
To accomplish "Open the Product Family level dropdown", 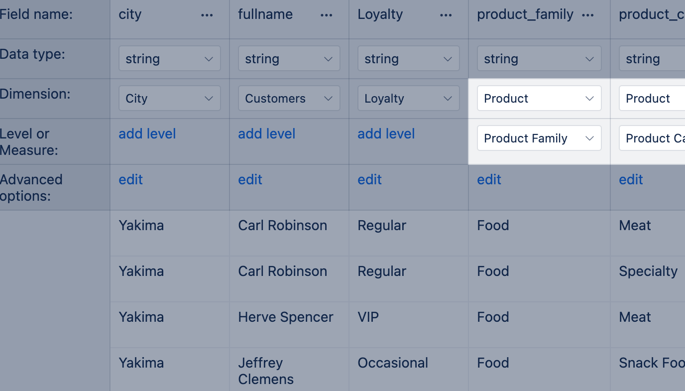I will [539, 138].
